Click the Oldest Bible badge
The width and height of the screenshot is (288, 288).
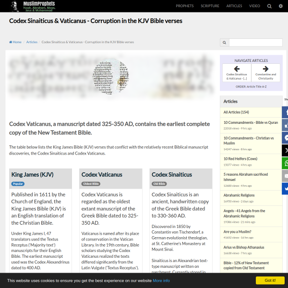(x=91, y=184)
